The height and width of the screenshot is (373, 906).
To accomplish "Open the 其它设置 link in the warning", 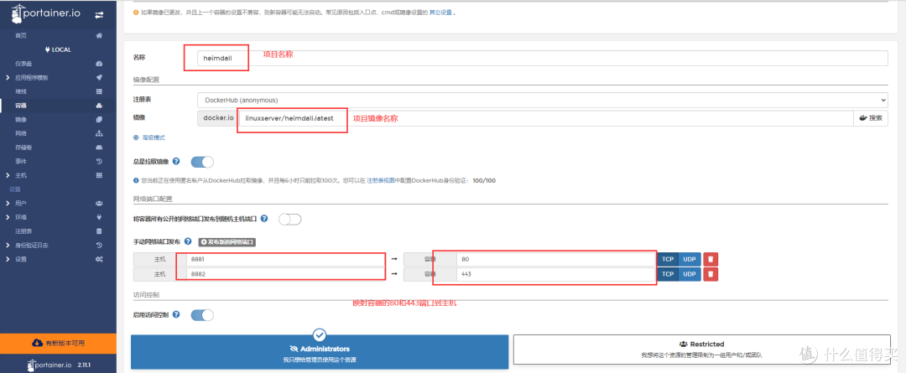I will (440, 12).
